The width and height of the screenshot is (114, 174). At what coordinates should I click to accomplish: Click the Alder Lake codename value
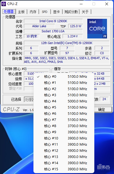coord(39,26)
